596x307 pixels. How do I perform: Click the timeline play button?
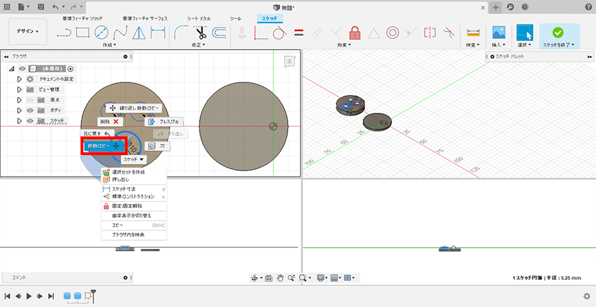click(x=28, y=296)
